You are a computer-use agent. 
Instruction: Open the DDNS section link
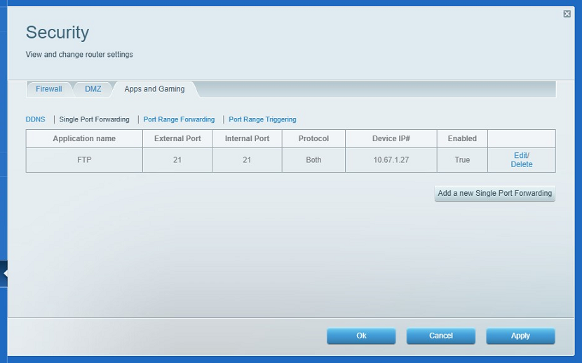pos(35,119)
